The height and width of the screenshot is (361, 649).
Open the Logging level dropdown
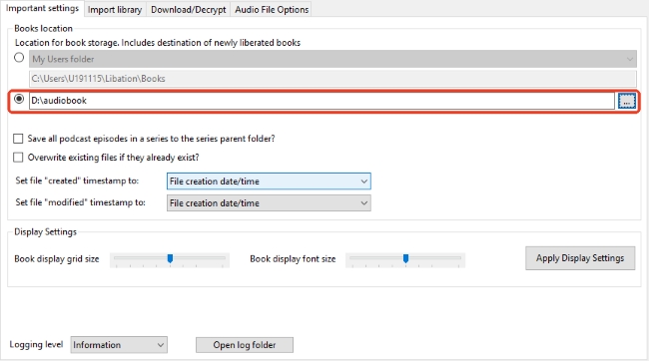(119, 345)
